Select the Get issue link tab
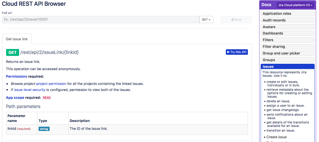This screenshot has height=142, width=319. (17, 39)
